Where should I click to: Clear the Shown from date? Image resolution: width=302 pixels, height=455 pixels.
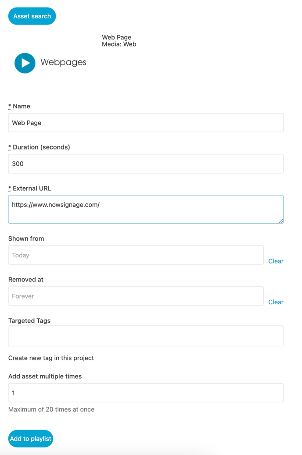[276, 261]
